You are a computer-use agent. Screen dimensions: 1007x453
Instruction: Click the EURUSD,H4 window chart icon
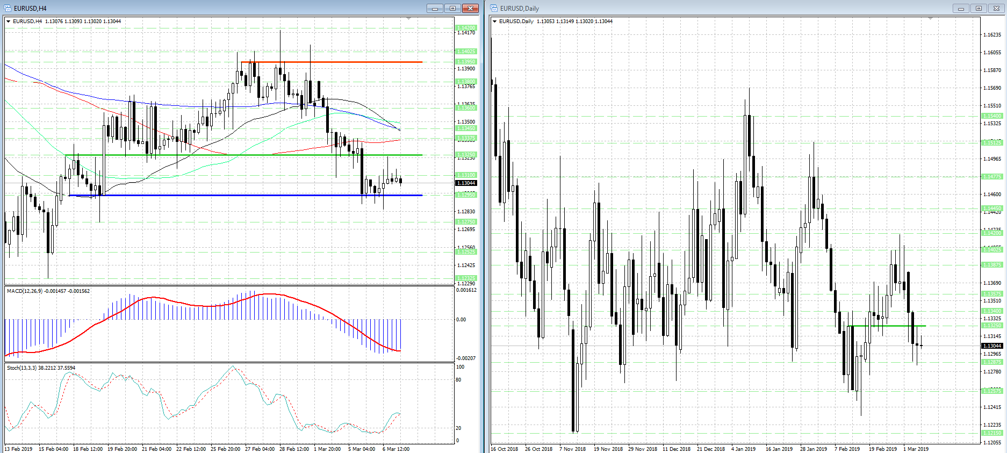pyautogui.click(x=8, y=8)
